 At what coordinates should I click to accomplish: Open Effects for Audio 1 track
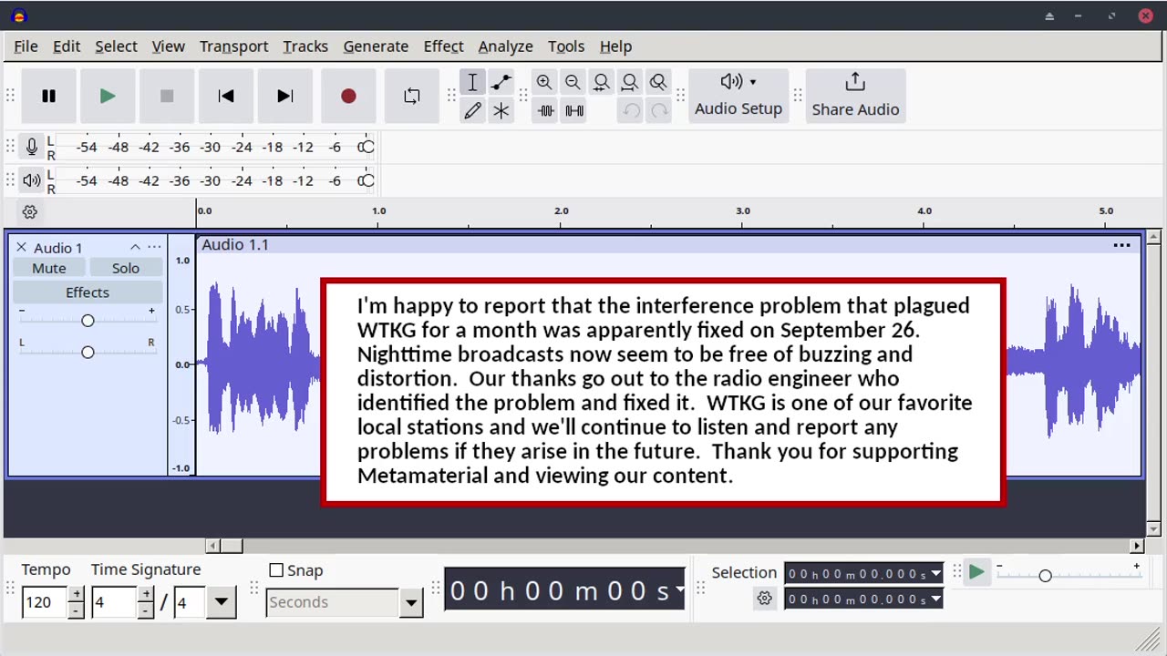click(88, 292)
